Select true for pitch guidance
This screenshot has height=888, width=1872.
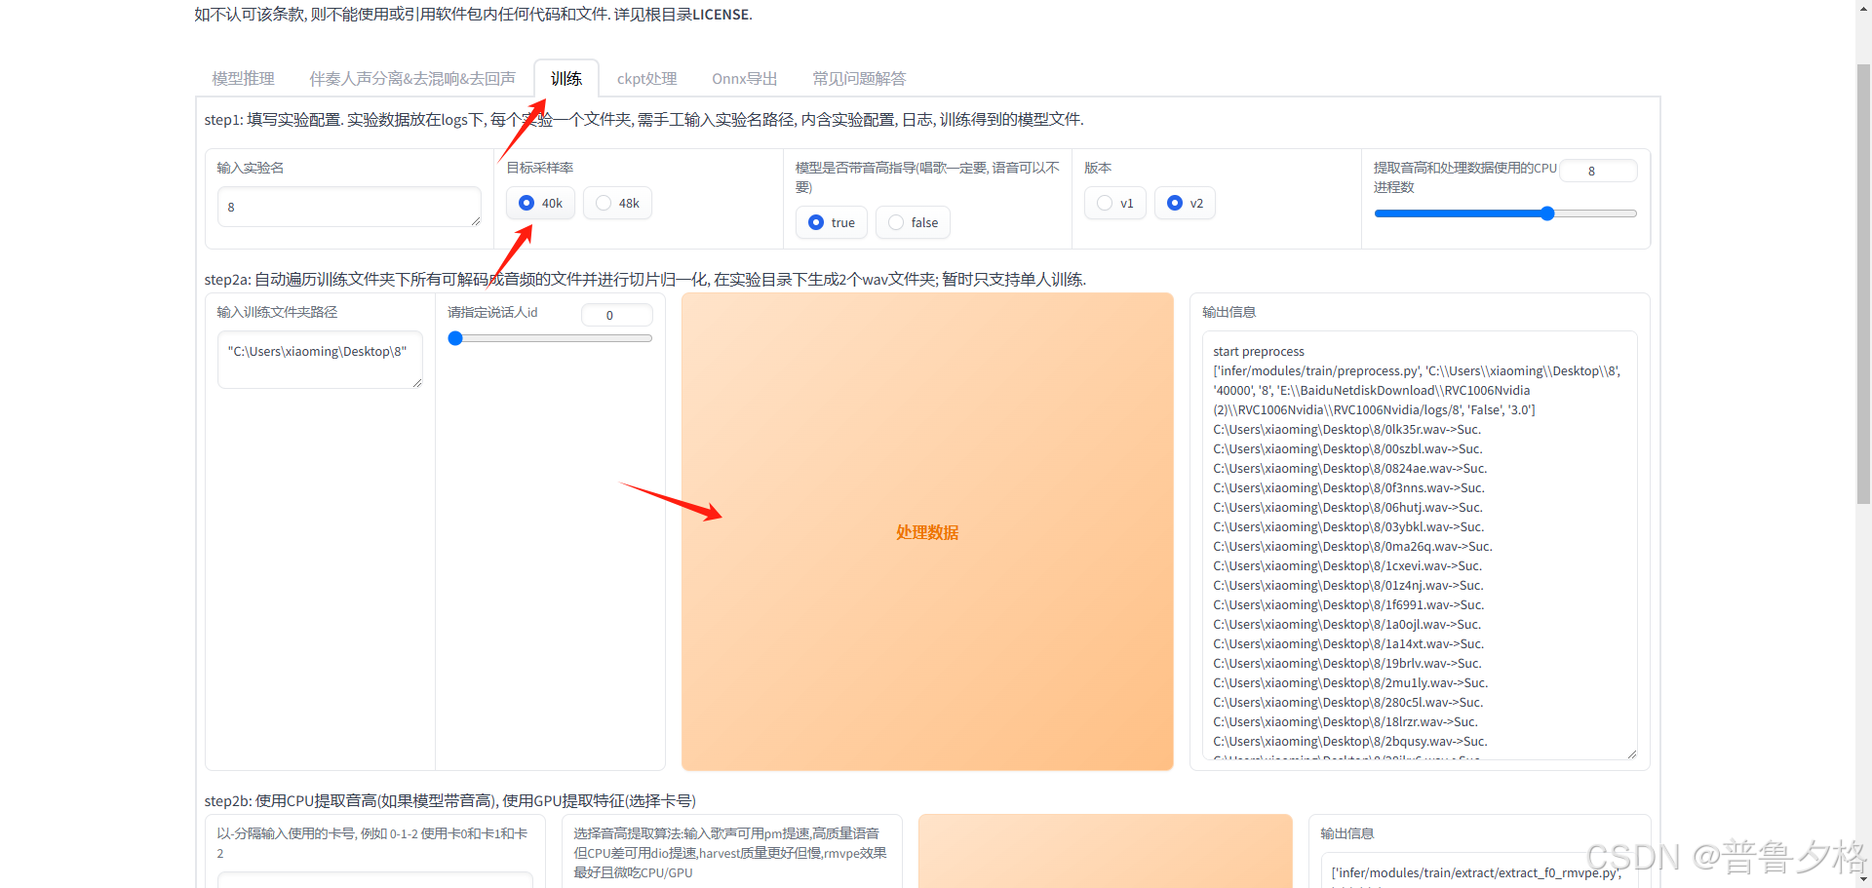(x=831, y=222)
